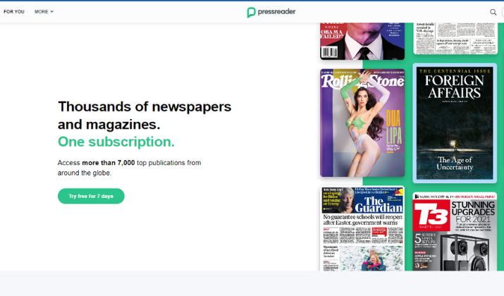Screen dimensions: 504x296
Task: Open the Rolling Stone Dua Lipa cover
Action: click(362, 123)
